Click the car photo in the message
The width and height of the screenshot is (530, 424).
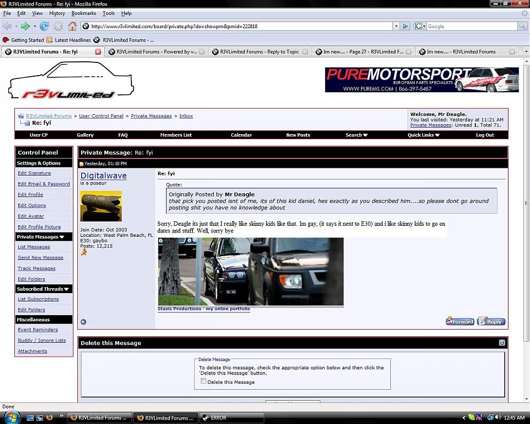click(251, 271)
